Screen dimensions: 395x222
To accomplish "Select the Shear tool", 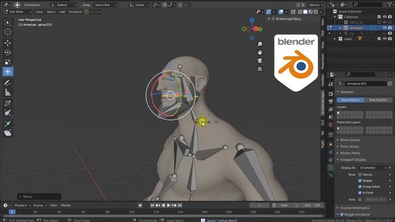I will pyautogui.click(x=7, y=133).
